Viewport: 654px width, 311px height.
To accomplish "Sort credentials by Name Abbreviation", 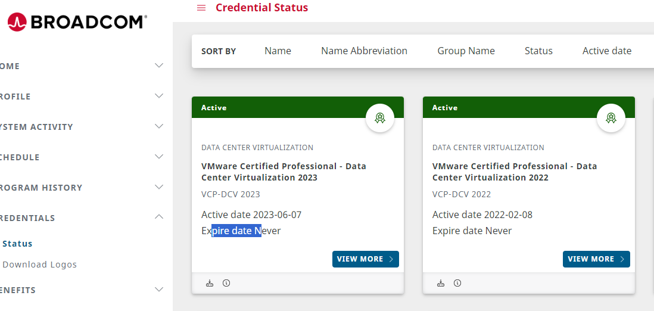I will [x=364, y=51].
